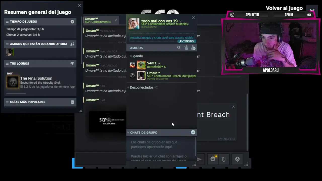Open friend search in Amigos header
Screen dimensions: 322x181
[x=179, y=48]
